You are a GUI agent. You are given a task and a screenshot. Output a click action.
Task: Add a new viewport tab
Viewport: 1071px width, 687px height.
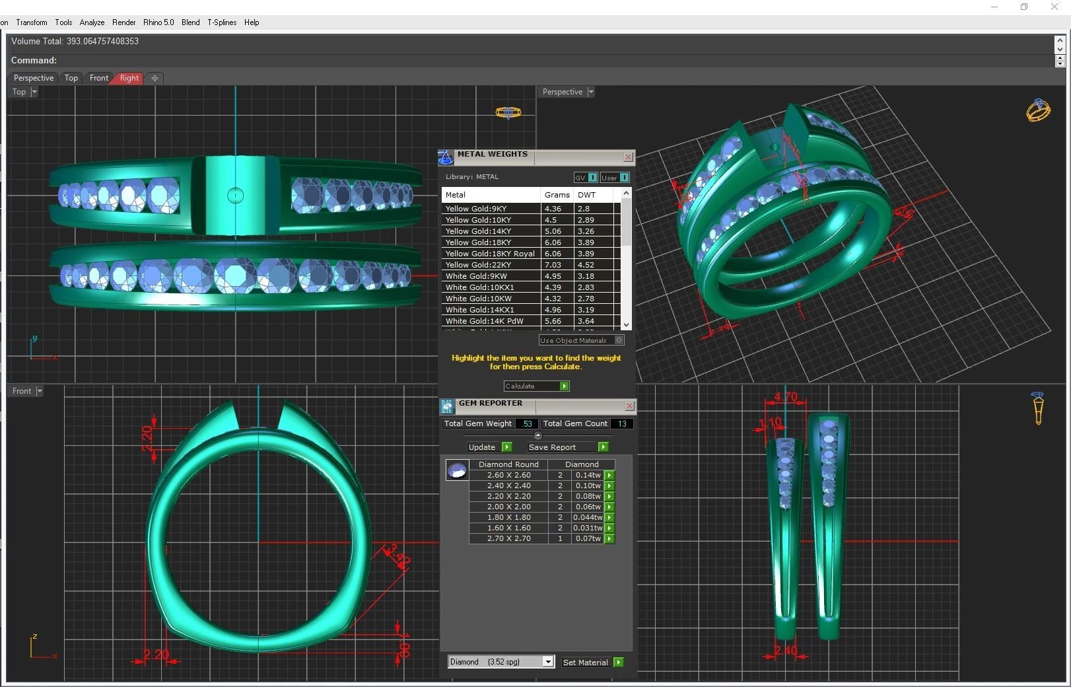(155, 78)
